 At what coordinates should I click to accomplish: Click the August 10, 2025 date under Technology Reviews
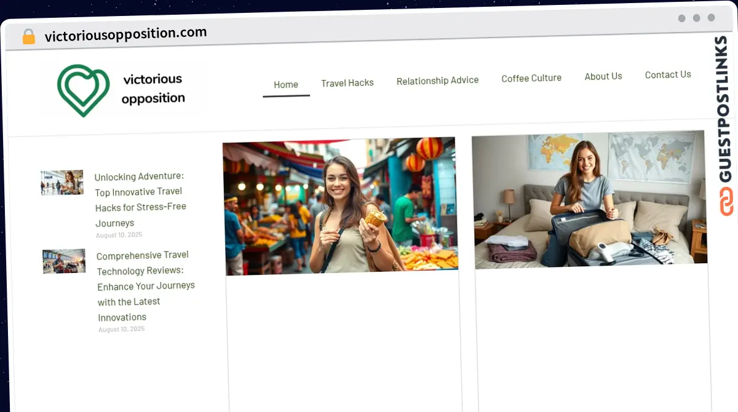tap(121, 329)
